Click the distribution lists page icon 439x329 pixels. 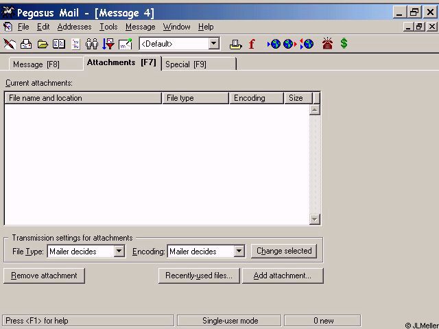[x=75, y=44]
